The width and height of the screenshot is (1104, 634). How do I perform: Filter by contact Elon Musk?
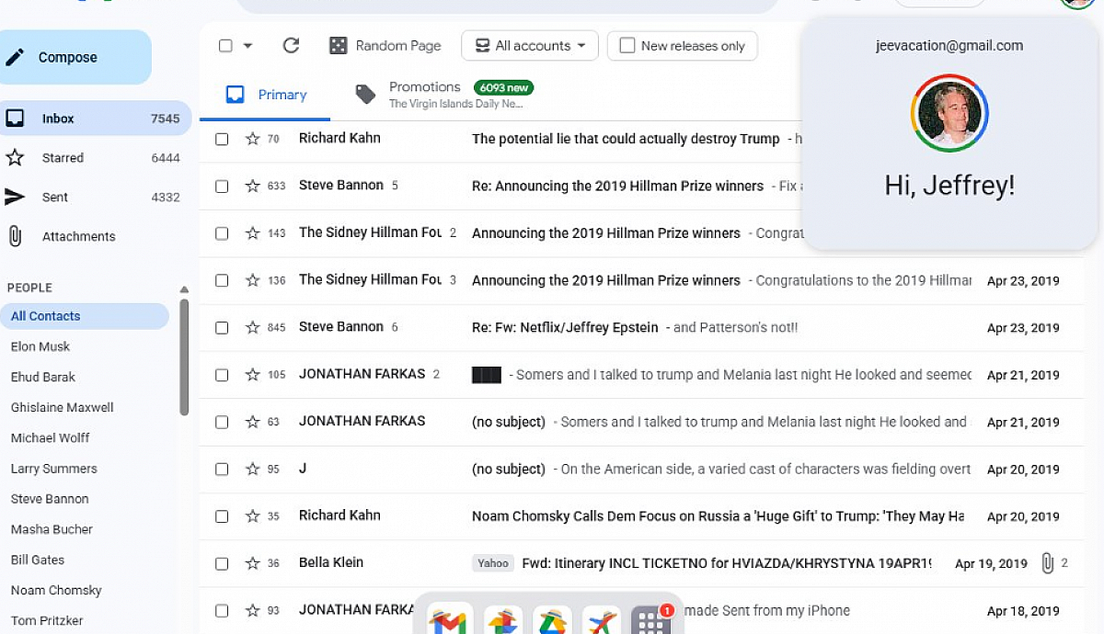40,346
